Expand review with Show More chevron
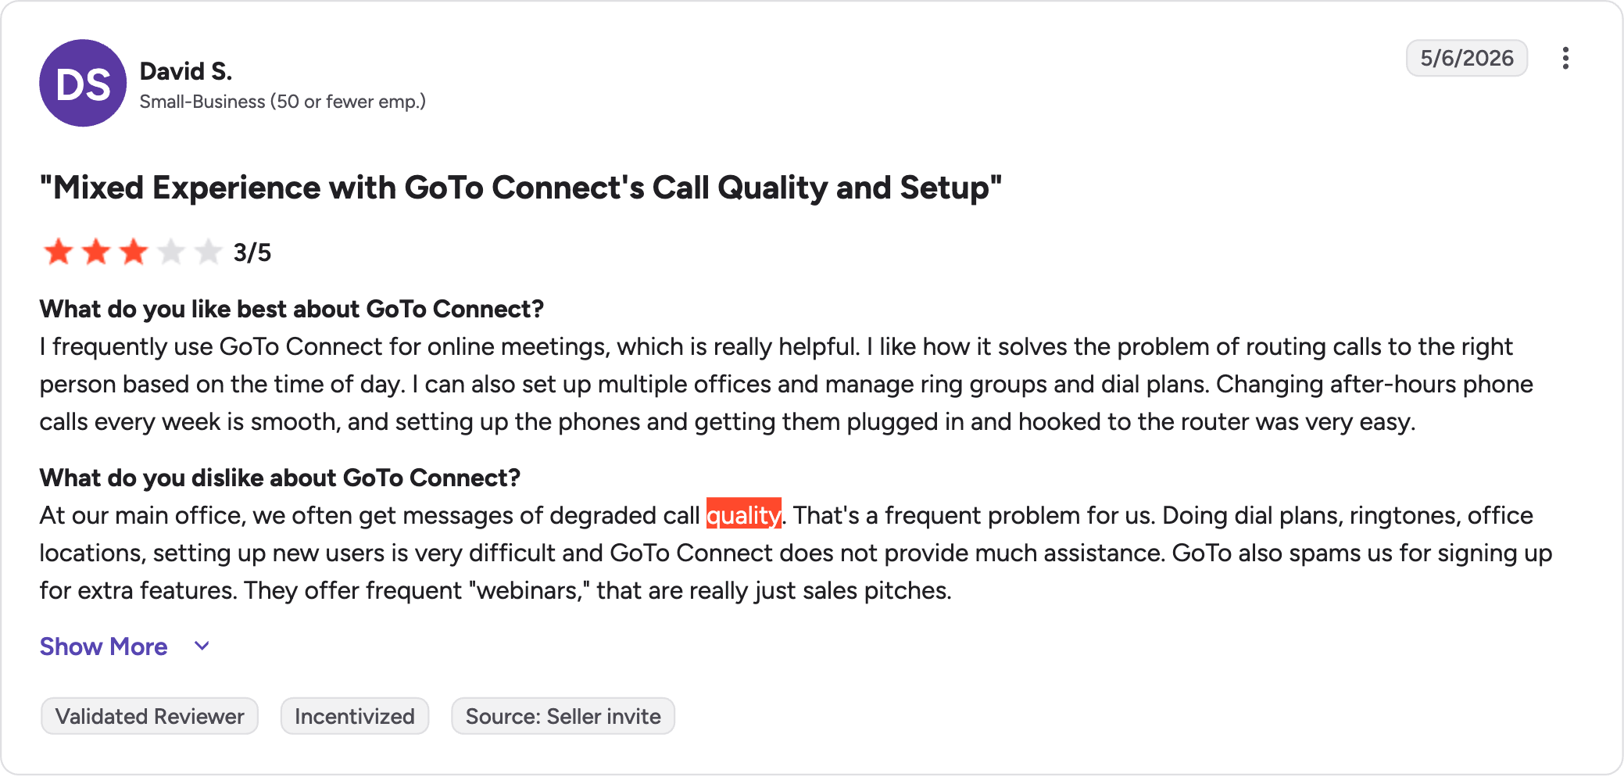The width and height of the screenshot is (1624, 777). point(202,646)
